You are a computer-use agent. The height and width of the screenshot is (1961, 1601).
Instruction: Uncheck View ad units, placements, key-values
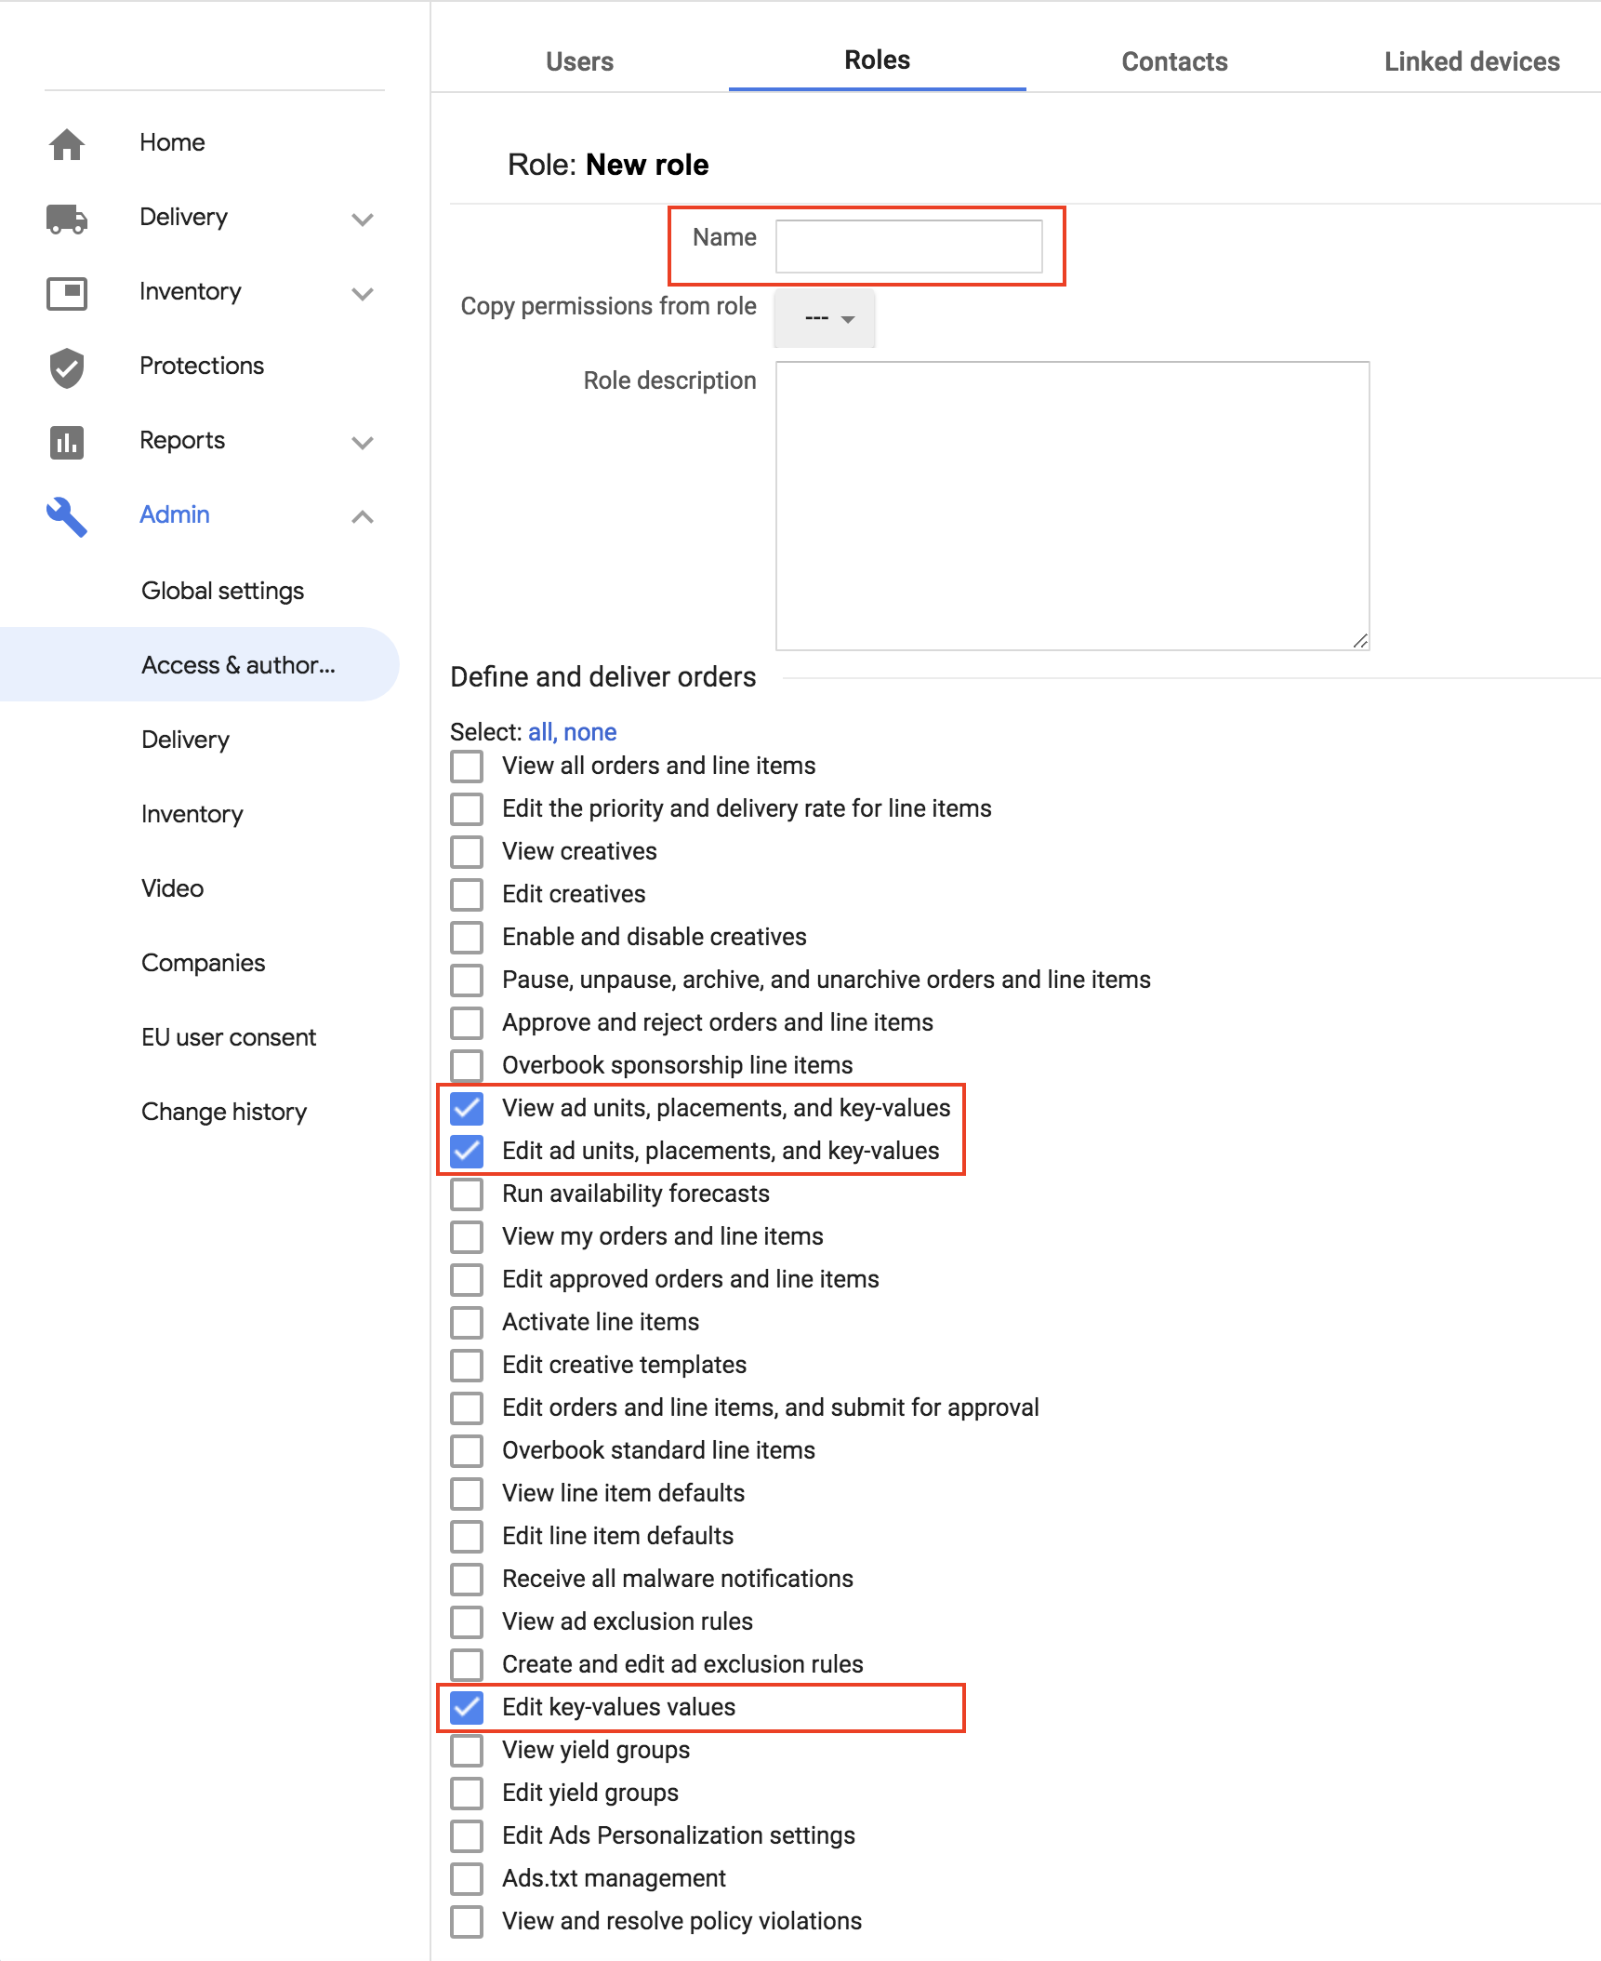point(467,1109)
